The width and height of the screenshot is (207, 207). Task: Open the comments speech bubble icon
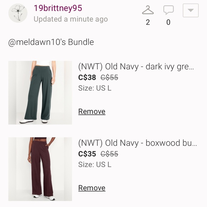168,10
